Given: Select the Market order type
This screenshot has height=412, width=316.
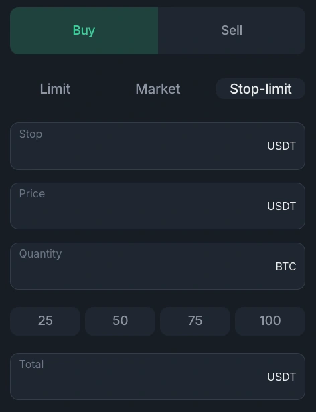Looking at the screenshot, I should tap(158, 88).
